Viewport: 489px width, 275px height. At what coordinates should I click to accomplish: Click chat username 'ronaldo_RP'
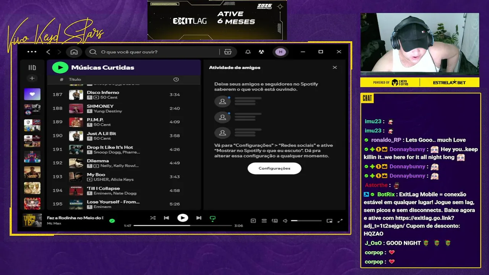[x=386, y=140]
